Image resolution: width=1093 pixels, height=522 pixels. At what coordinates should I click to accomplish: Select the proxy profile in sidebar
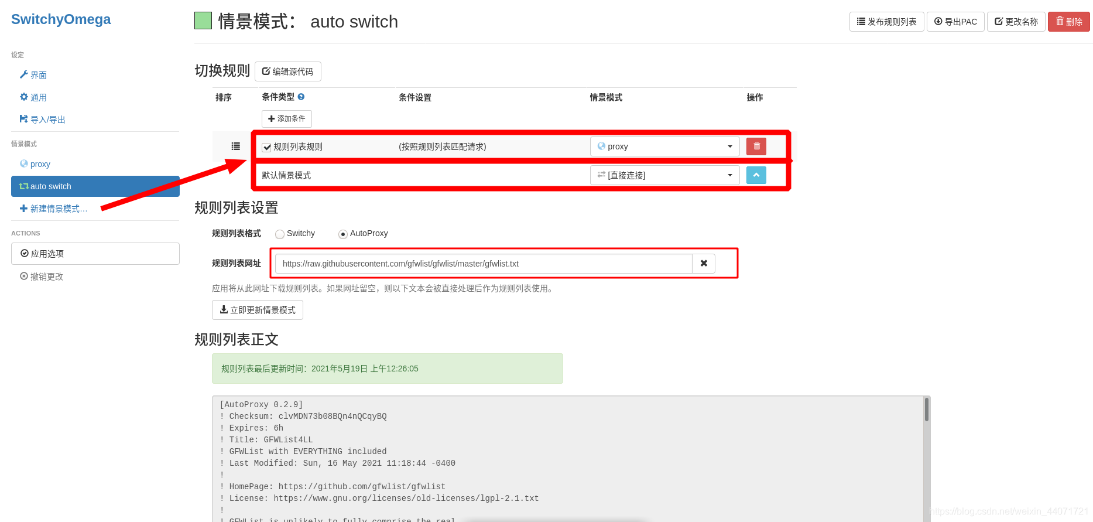[x=95, y=164]
